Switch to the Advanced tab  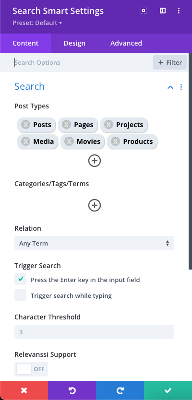pos(126,43)
